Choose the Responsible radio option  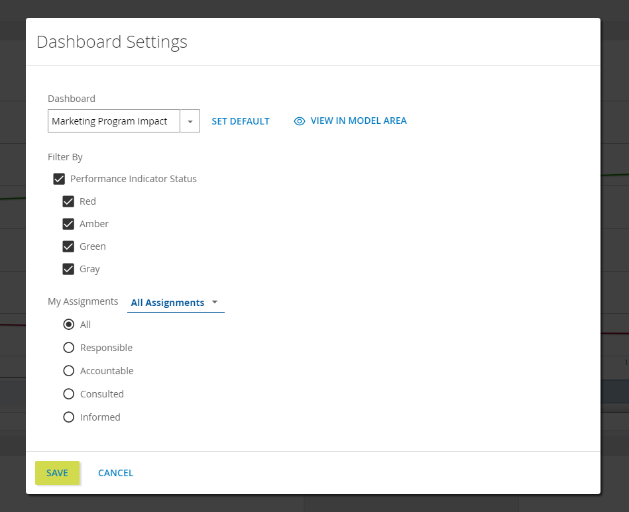point(68,348)
